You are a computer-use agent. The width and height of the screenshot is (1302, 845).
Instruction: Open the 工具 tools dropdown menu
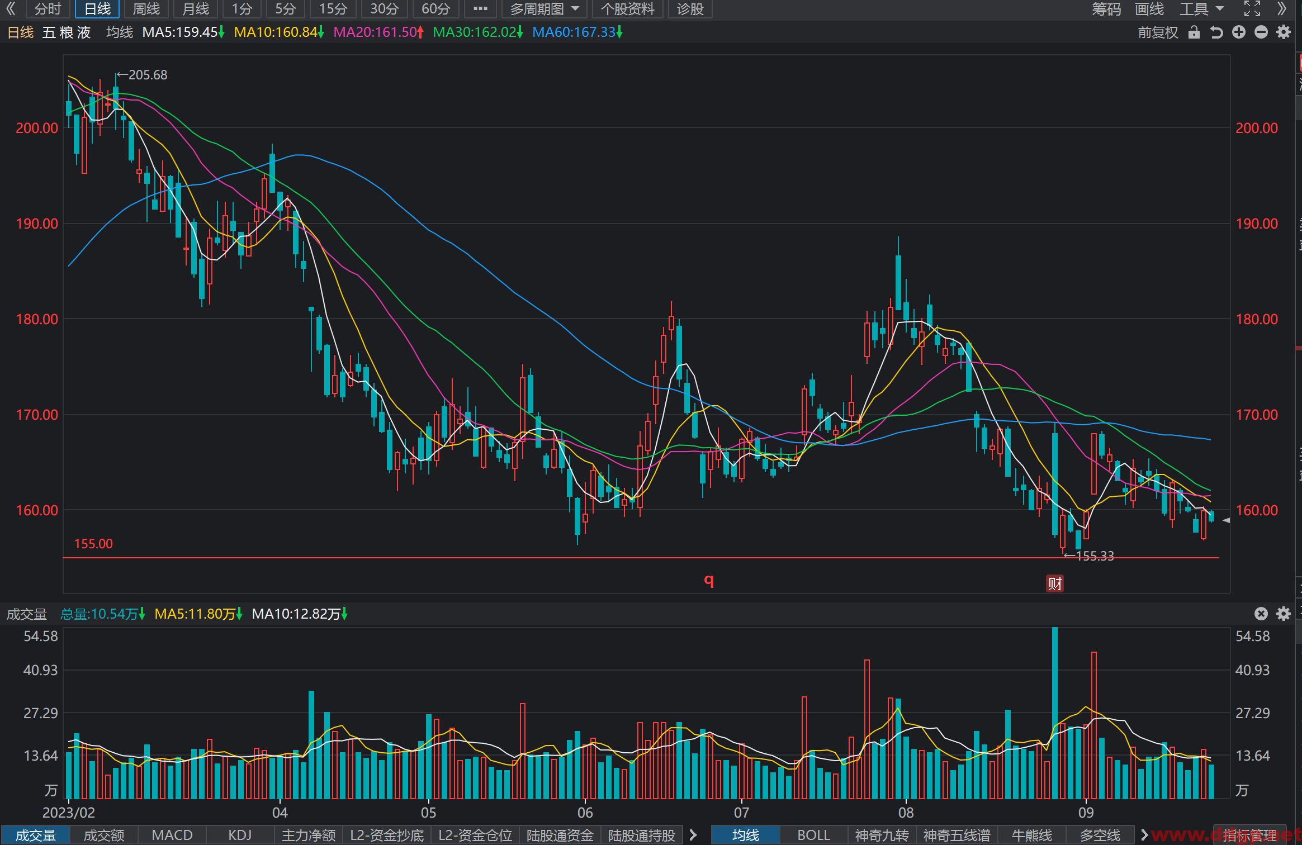1201,9
